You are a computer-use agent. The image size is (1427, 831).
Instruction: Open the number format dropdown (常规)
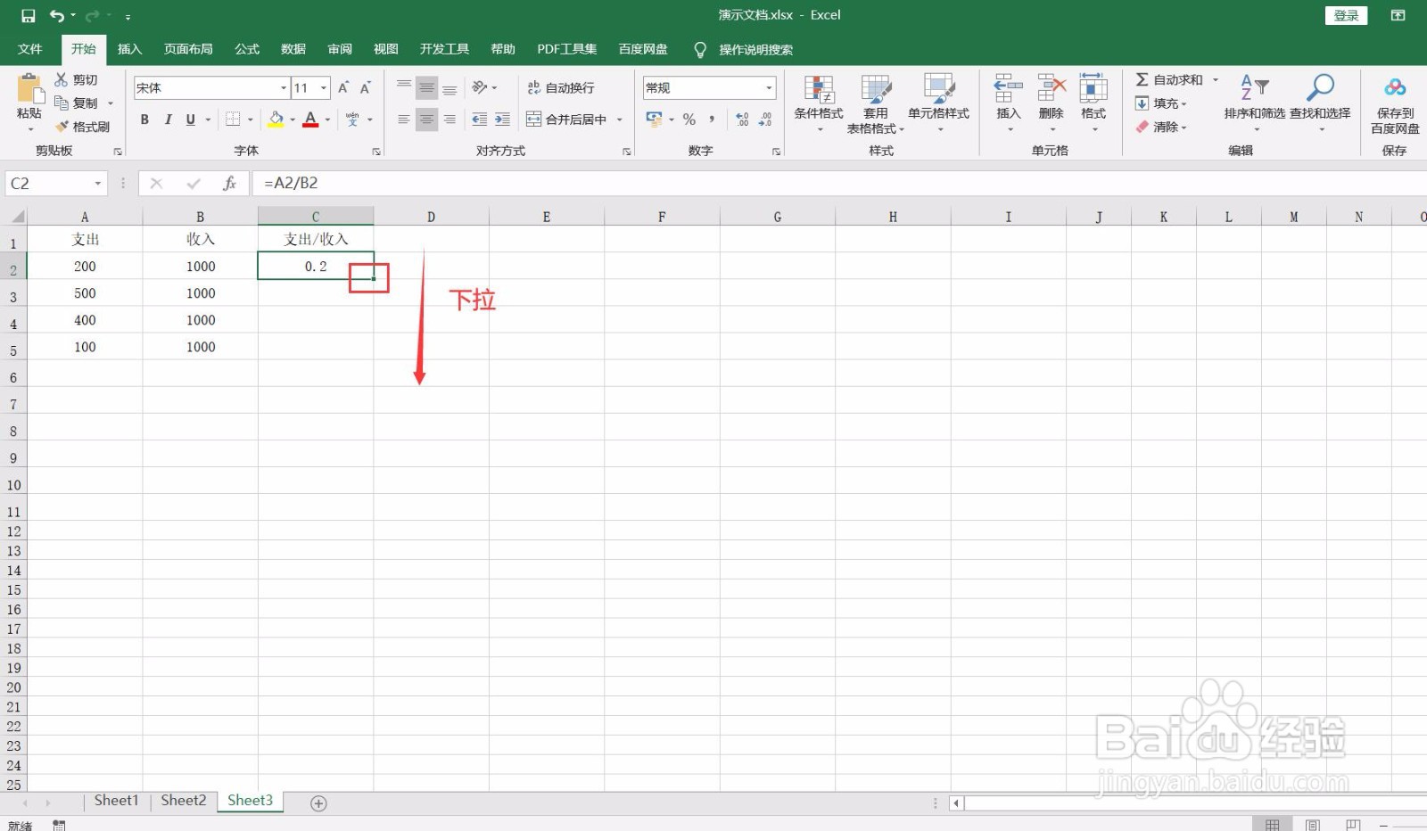point(769,88)
